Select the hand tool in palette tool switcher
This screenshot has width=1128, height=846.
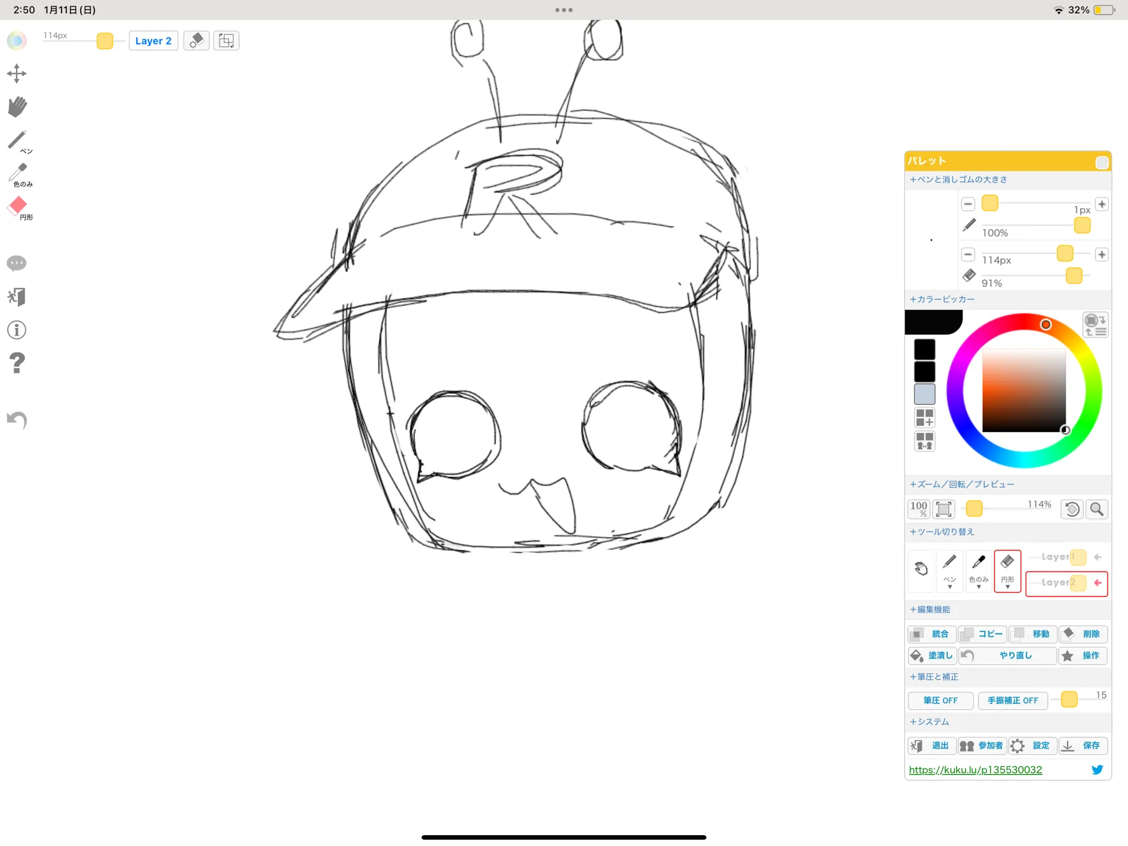(921, 570)
